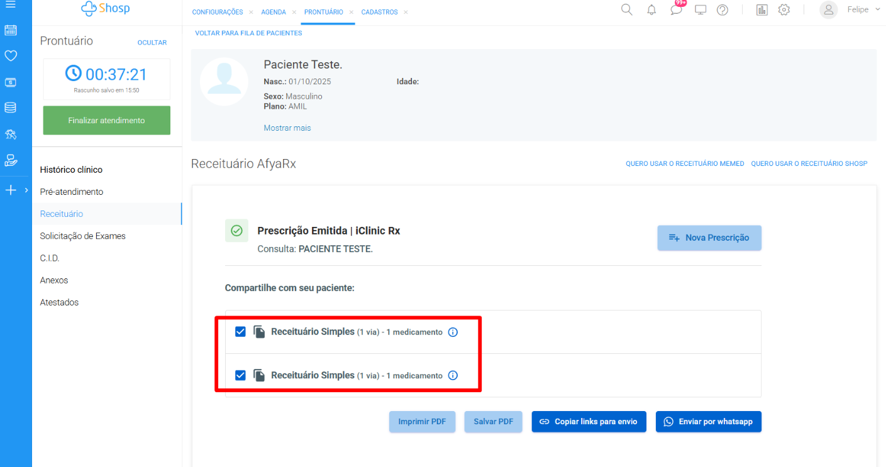Uncheck the first Receituário Simples checkbox
Screen dimensions: 886x467
(240, 332)
